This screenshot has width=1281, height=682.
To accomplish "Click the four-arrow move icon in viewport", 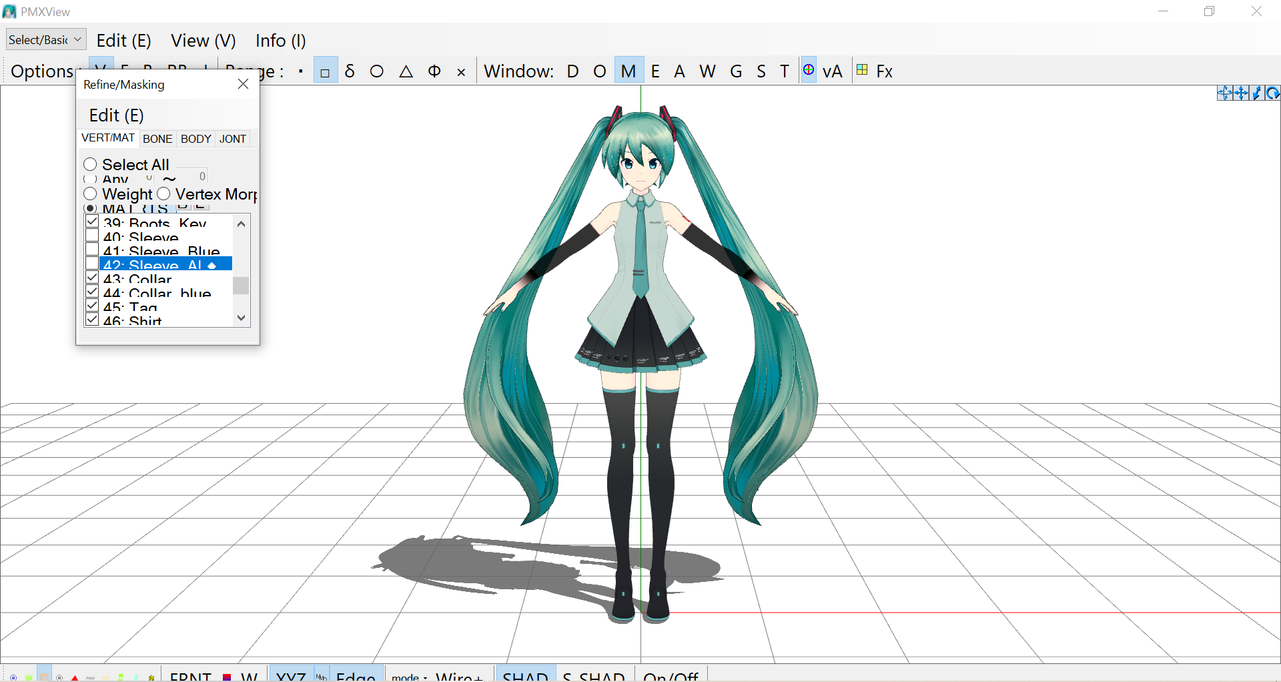I will (x=1241, y=93).
